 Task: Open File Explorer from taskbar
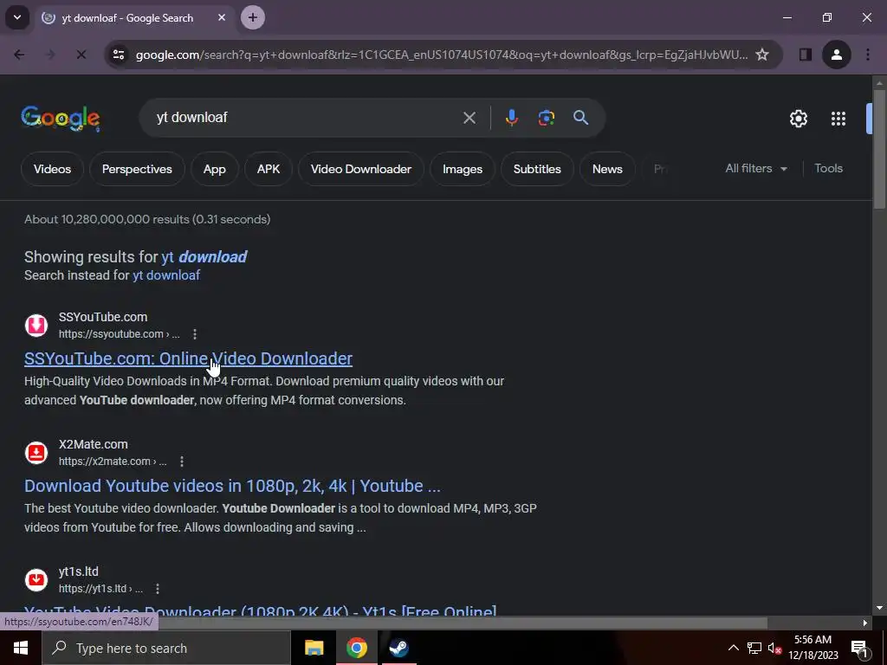pyautogui.click(x=314, y=648)
